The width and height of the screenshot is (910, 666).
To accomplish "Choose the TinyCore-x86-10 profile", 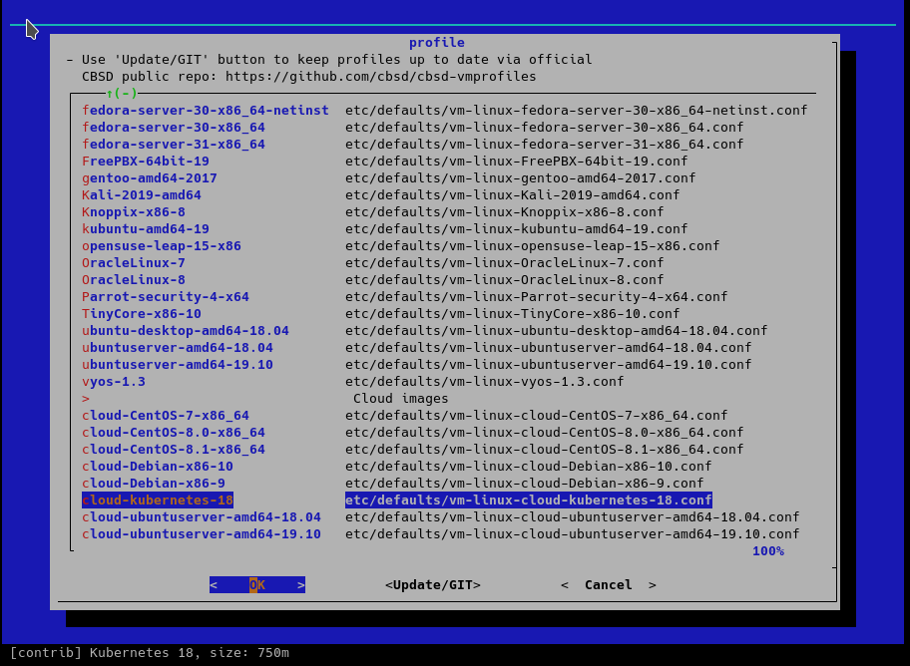I will 142,313.
